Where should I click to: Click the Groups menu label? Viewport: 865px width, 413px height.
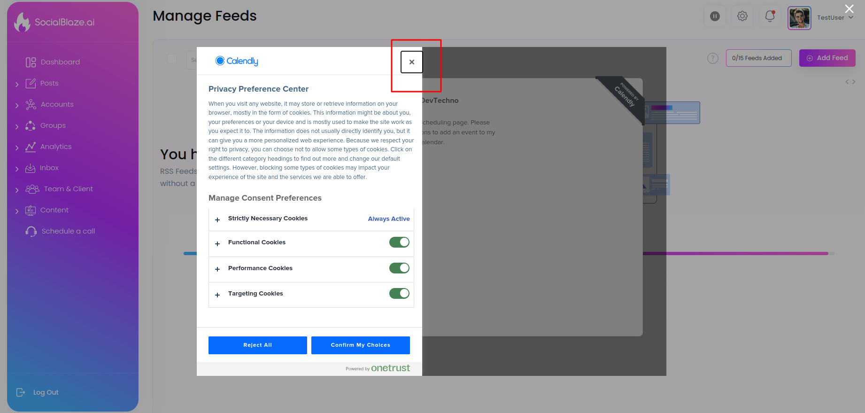click(x=53, y=125)
